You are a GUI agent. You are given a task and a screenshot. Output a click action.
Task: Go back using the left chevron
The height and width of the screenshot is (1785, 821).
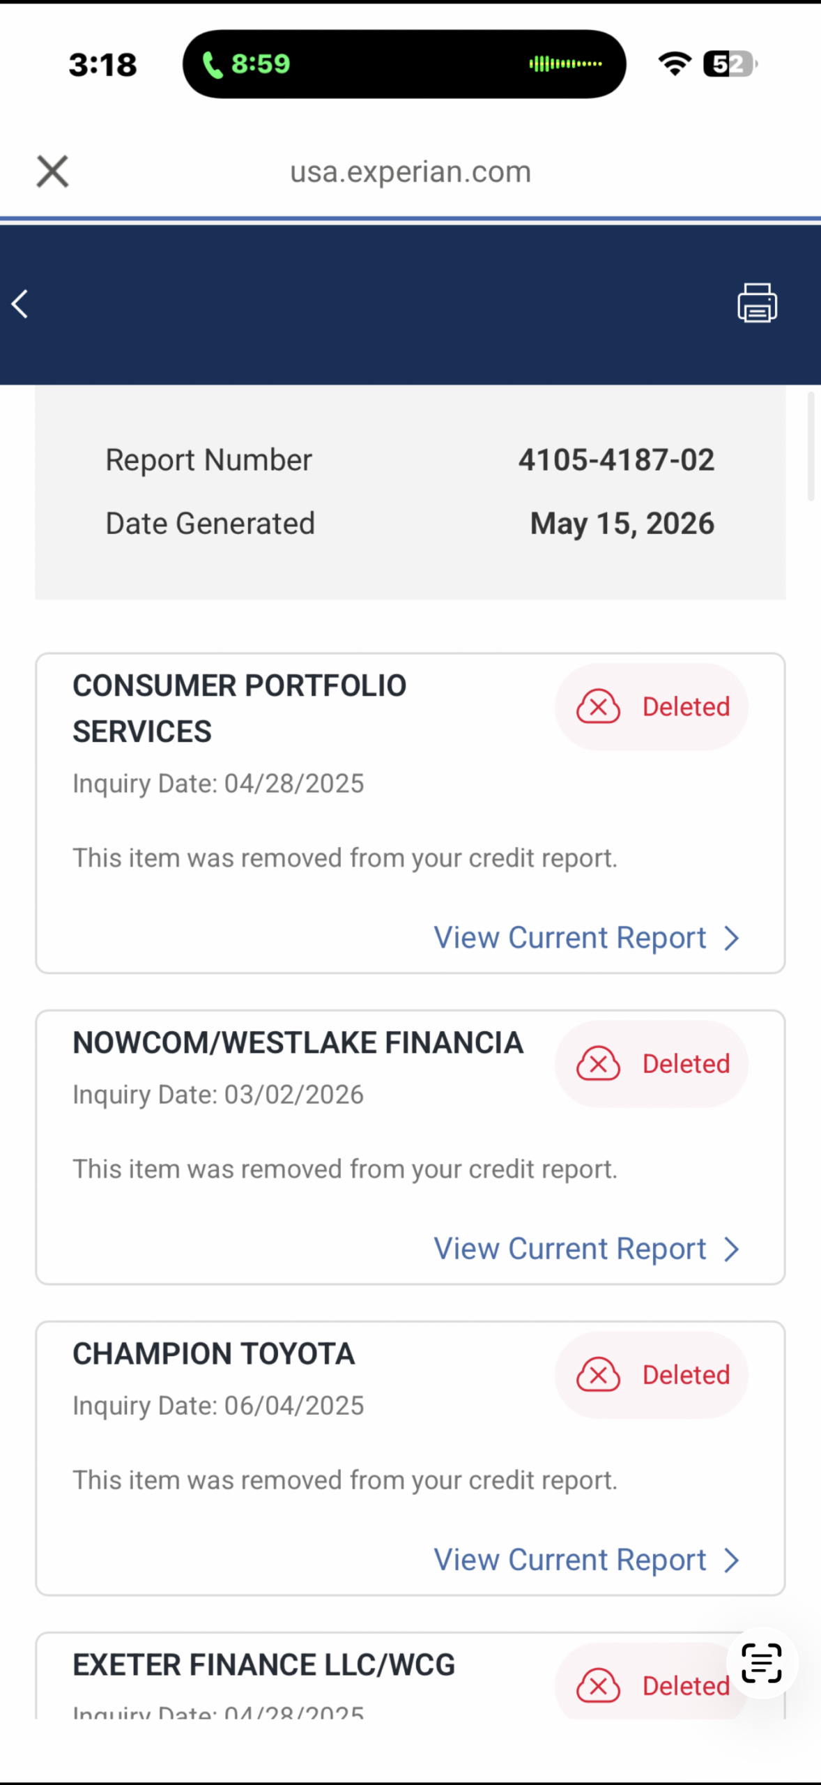pos(20,304)
